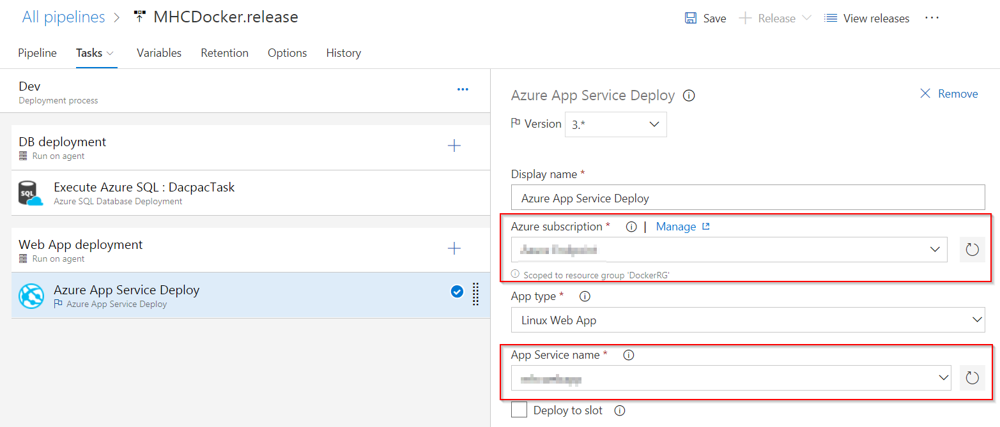Switch to the Pipeline tab
The width and height of the screenshot is (1000, 427).
click(x=37, y=53)
